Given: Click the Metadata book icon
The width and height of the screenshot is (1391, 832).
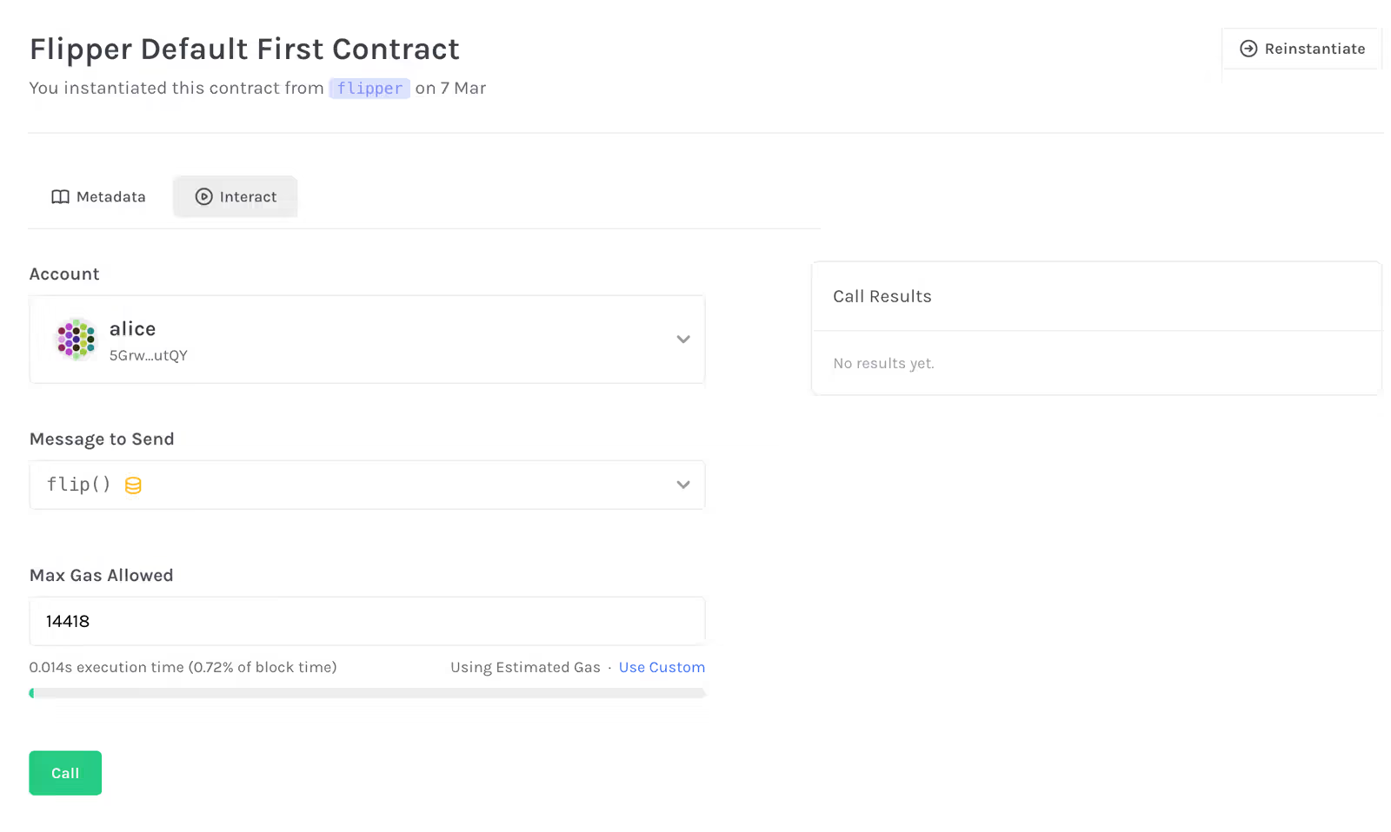Looking at the screenshot, I should (60, 197).
